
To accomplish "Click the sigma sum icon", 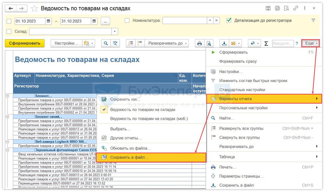I will (266, 43).
